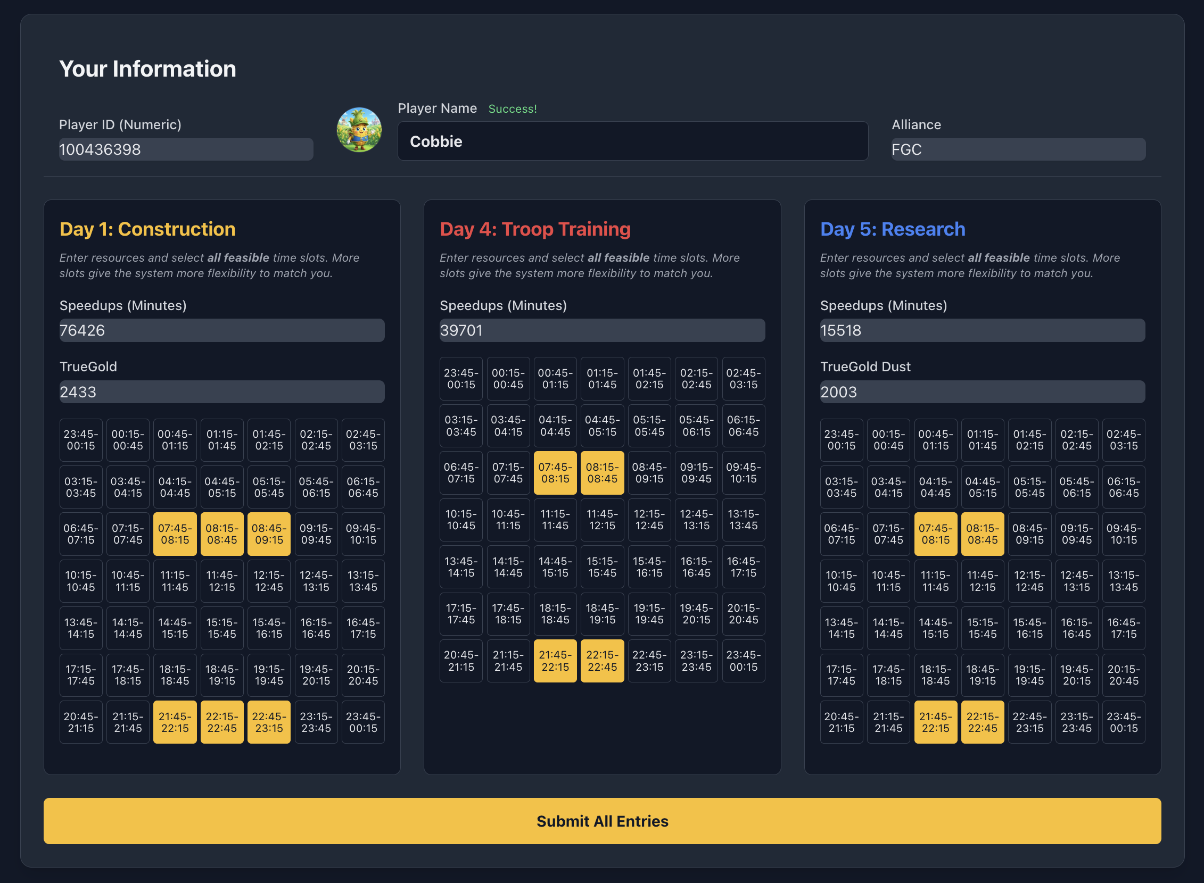This screenshot has height=883, width=1204.
Task: Deselect Construction slot 07:45-08:15
Action: coord(175,534)
